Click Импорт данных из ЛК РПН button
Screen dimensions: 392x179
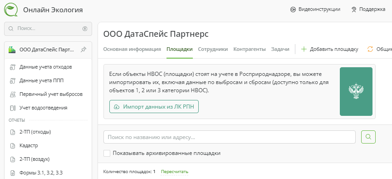154,107
